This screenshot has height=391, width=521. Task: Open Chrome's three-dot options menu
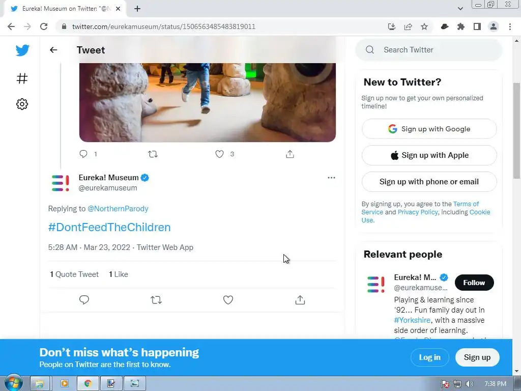point(509,26)
